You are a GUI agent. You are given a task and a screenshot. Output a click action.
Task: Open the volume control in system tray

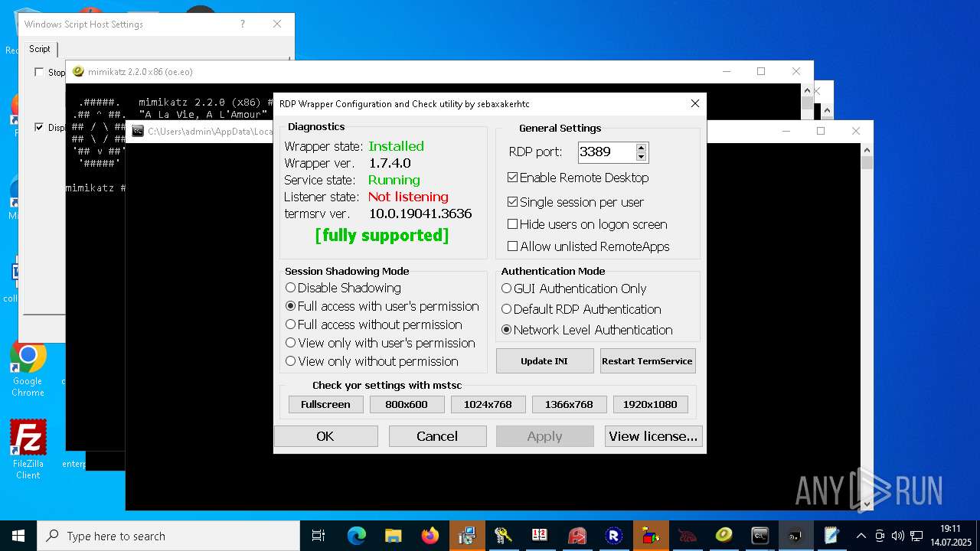(897, 536)
